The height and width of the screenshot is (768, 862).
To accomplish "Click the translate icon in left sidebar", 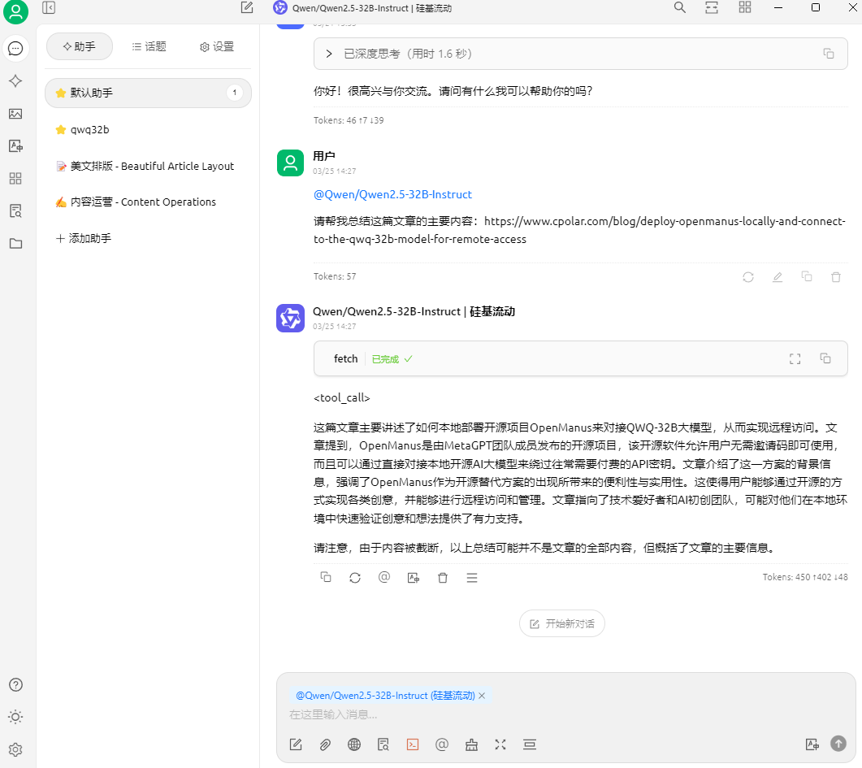I will [x=15, y=145].
